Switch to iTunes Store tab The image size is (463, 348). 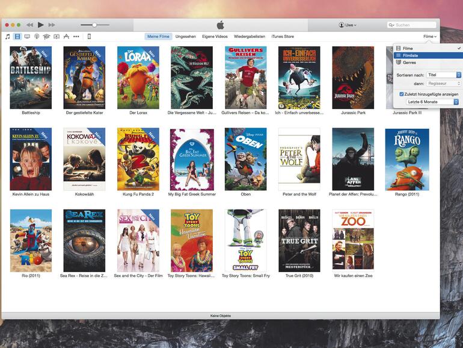[x=283, y=36]
